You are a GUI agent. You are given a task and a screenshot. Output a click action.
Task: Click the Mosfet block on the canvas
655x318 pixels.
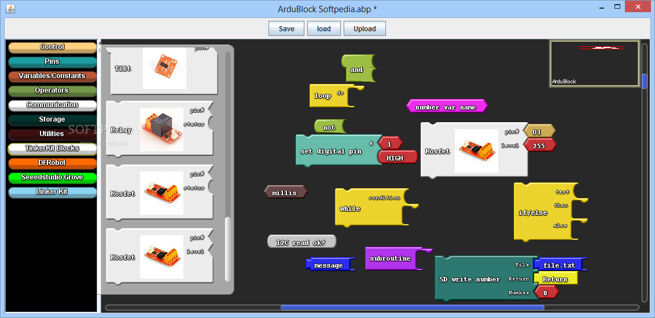click(x=474, y=150)
